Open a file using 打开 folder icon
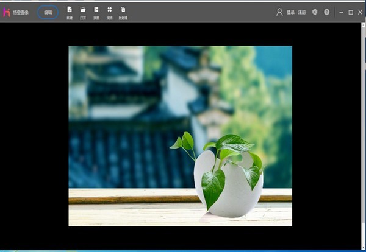The height and width of the screenshot is (252, 366). click(83, 12)
